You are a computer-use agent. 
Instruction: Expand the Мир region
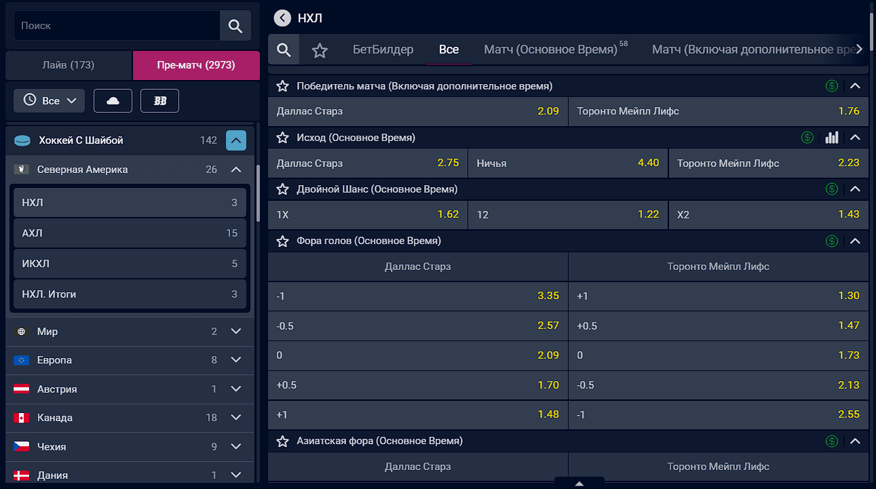click(236, 332)
